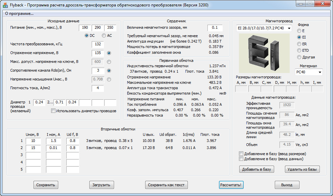Click "Добавить в базу" button
The image size is (333, 196).
point(257,169)
